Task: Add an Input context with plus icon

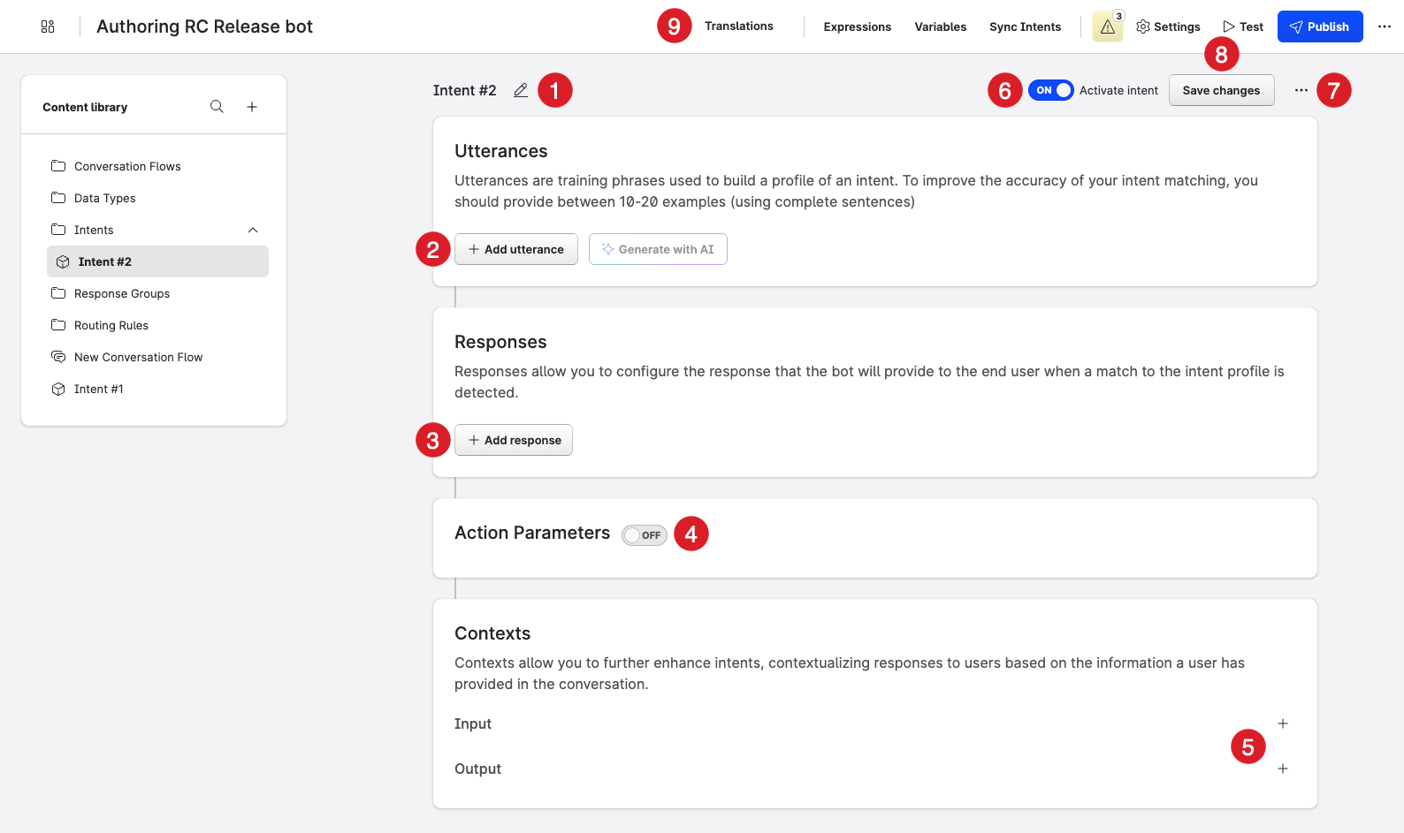Action: click(1282, 723)
